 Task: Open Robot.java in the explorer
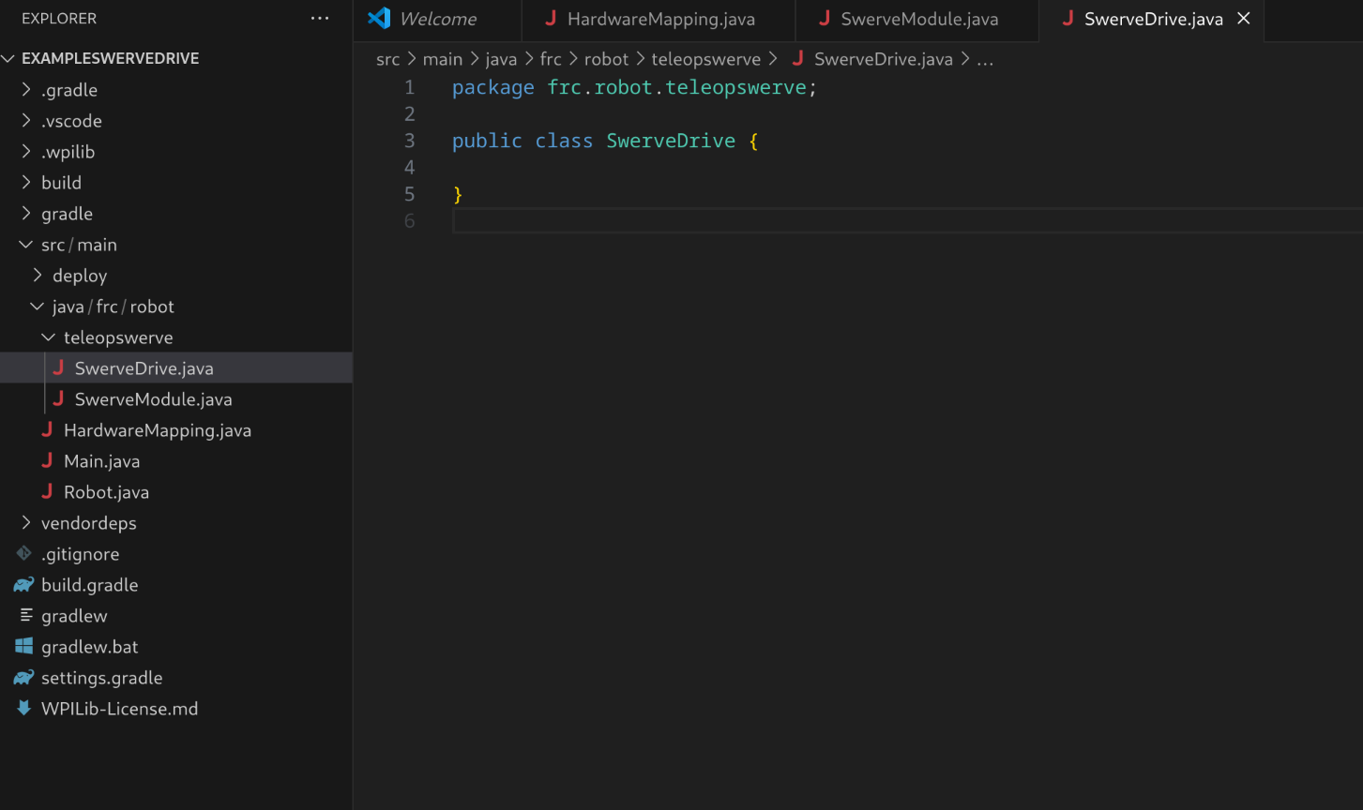tap(176, 492)
